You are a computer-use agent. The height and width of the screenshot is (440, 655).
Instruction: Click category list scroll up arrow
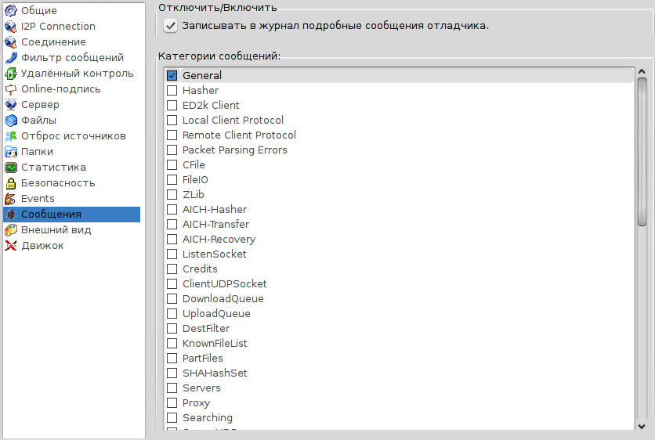[642, 72]
